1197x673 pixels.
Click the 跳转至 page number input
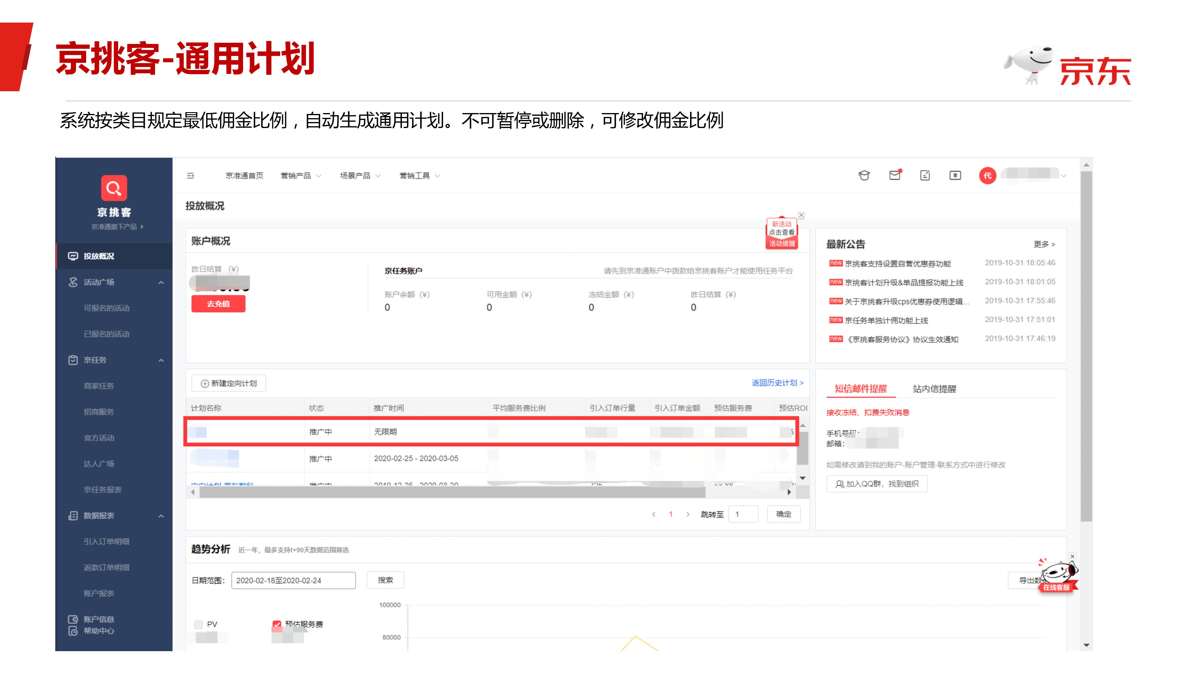click(x=743, y=514)
